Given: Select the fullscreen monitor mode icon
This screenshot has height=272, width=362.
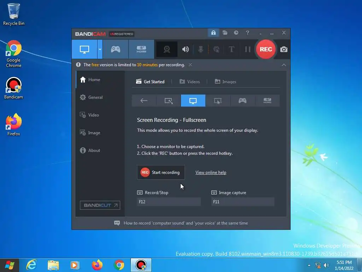Looking at the screenshot, I should 193,101.
